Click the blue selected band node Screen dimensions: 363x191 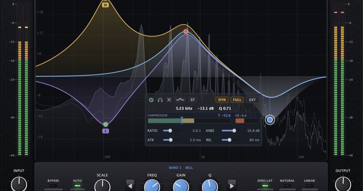pyautogui.click(x=270, y=120)
